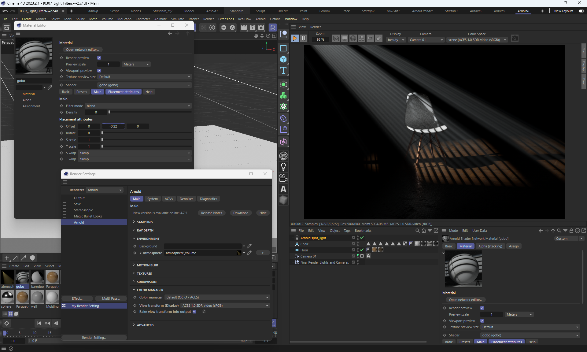Click the render snapshot camera icon
The height and width of the screenshot is (352, 587).
[x=515, y=39]
